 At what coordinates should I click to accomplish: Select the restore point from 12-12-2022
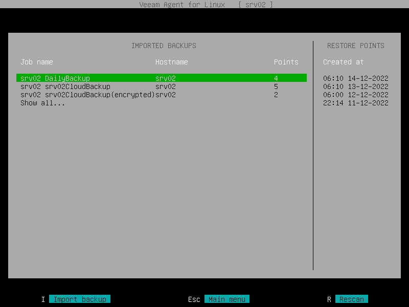coord(356,95)
